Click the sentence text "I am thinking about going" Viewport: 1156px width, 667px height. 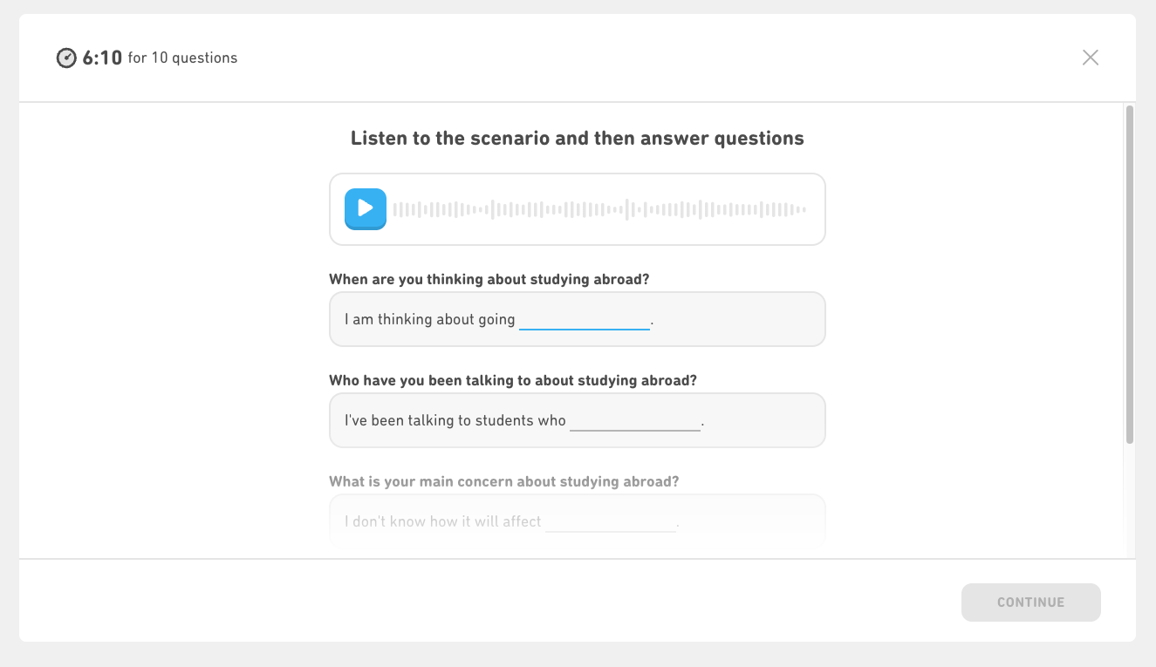tap(430, 319)
